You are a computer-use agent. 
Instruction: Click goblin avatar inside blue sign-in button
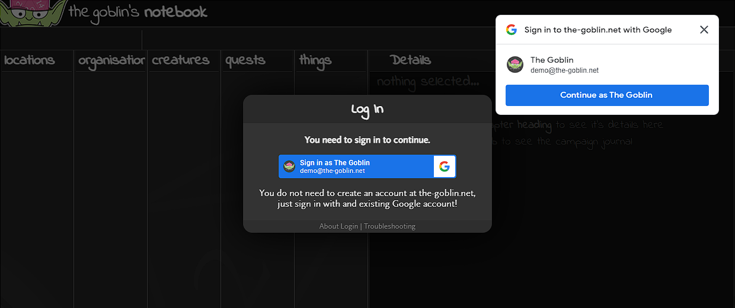(x=289, y=166)
